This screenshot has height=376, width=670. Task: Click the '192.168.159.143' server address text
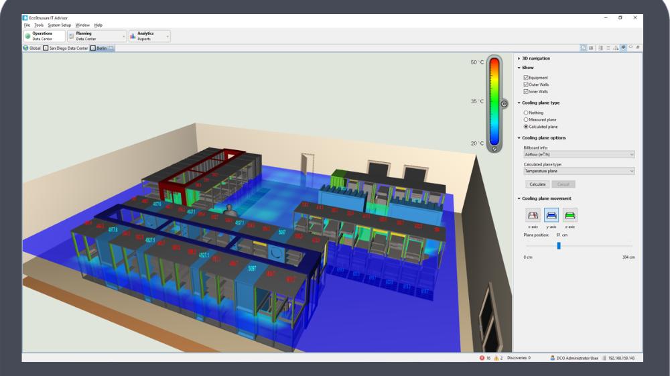coord(621,358)
